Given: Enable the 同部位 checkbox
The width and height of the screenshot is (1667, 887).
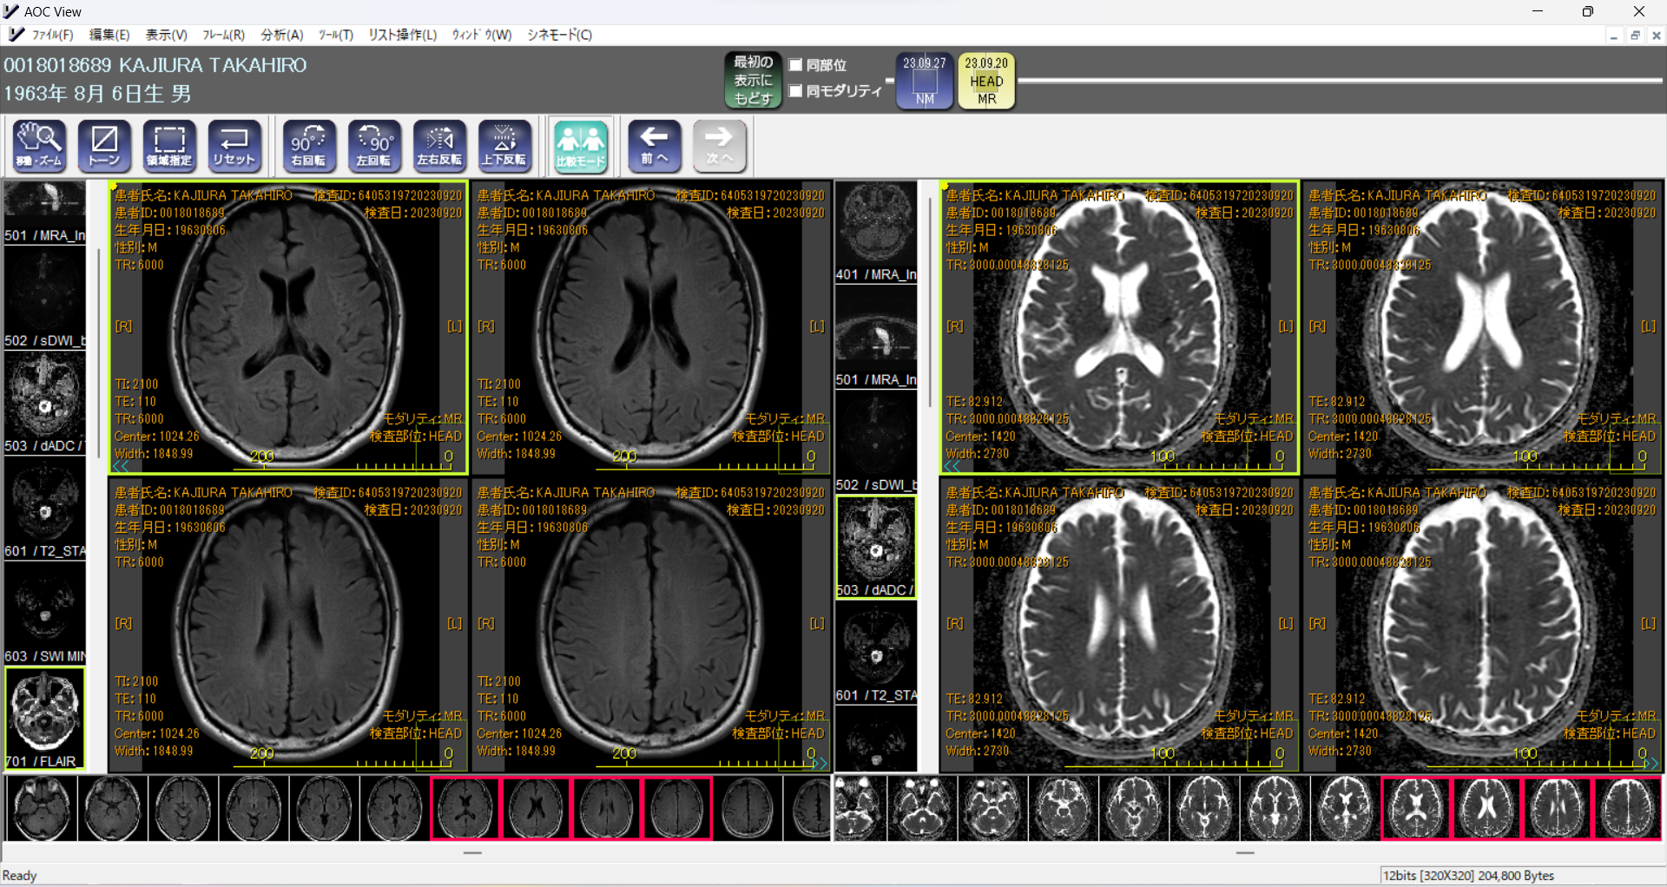Looking at the screenshot, I should 795,65.
